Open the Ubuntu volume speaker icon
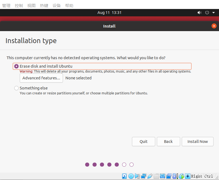The width and height of the screenshot is (219, 180). 199,13
